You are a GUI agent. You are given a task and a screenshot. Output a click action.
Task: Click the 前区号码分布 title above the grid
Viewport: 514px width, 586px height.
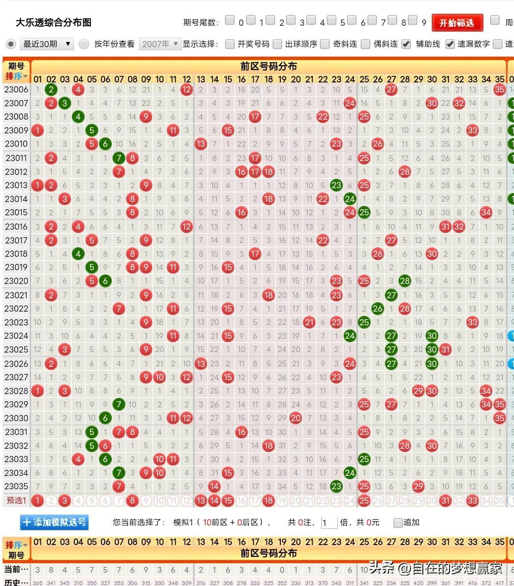(x=268, y=66)
